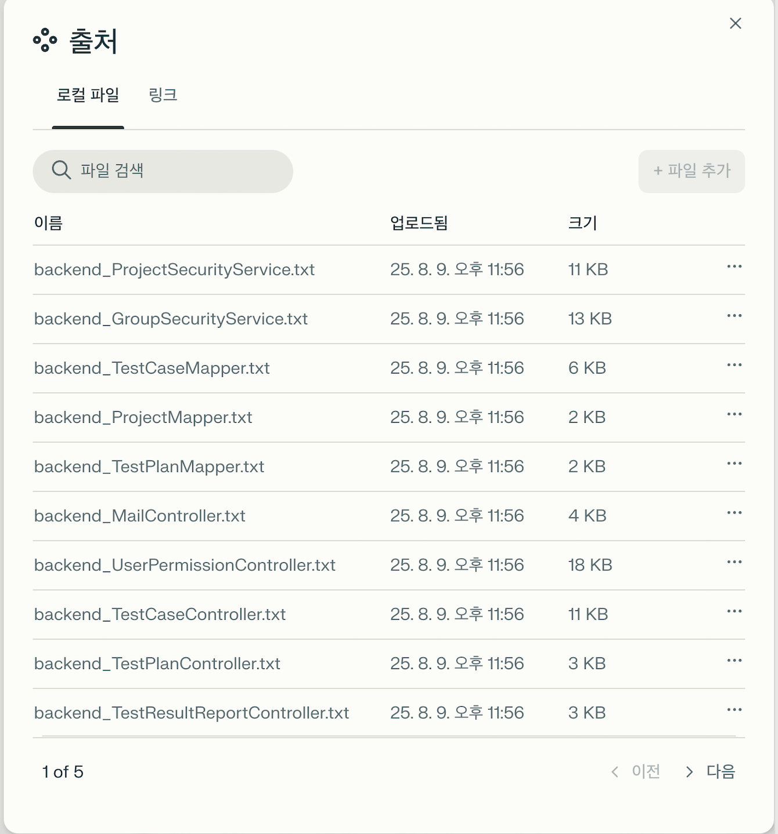The image size is (778, 834).
Task: Open options menu for backend_TestCaseController.txt
Action: coord(734,611)
